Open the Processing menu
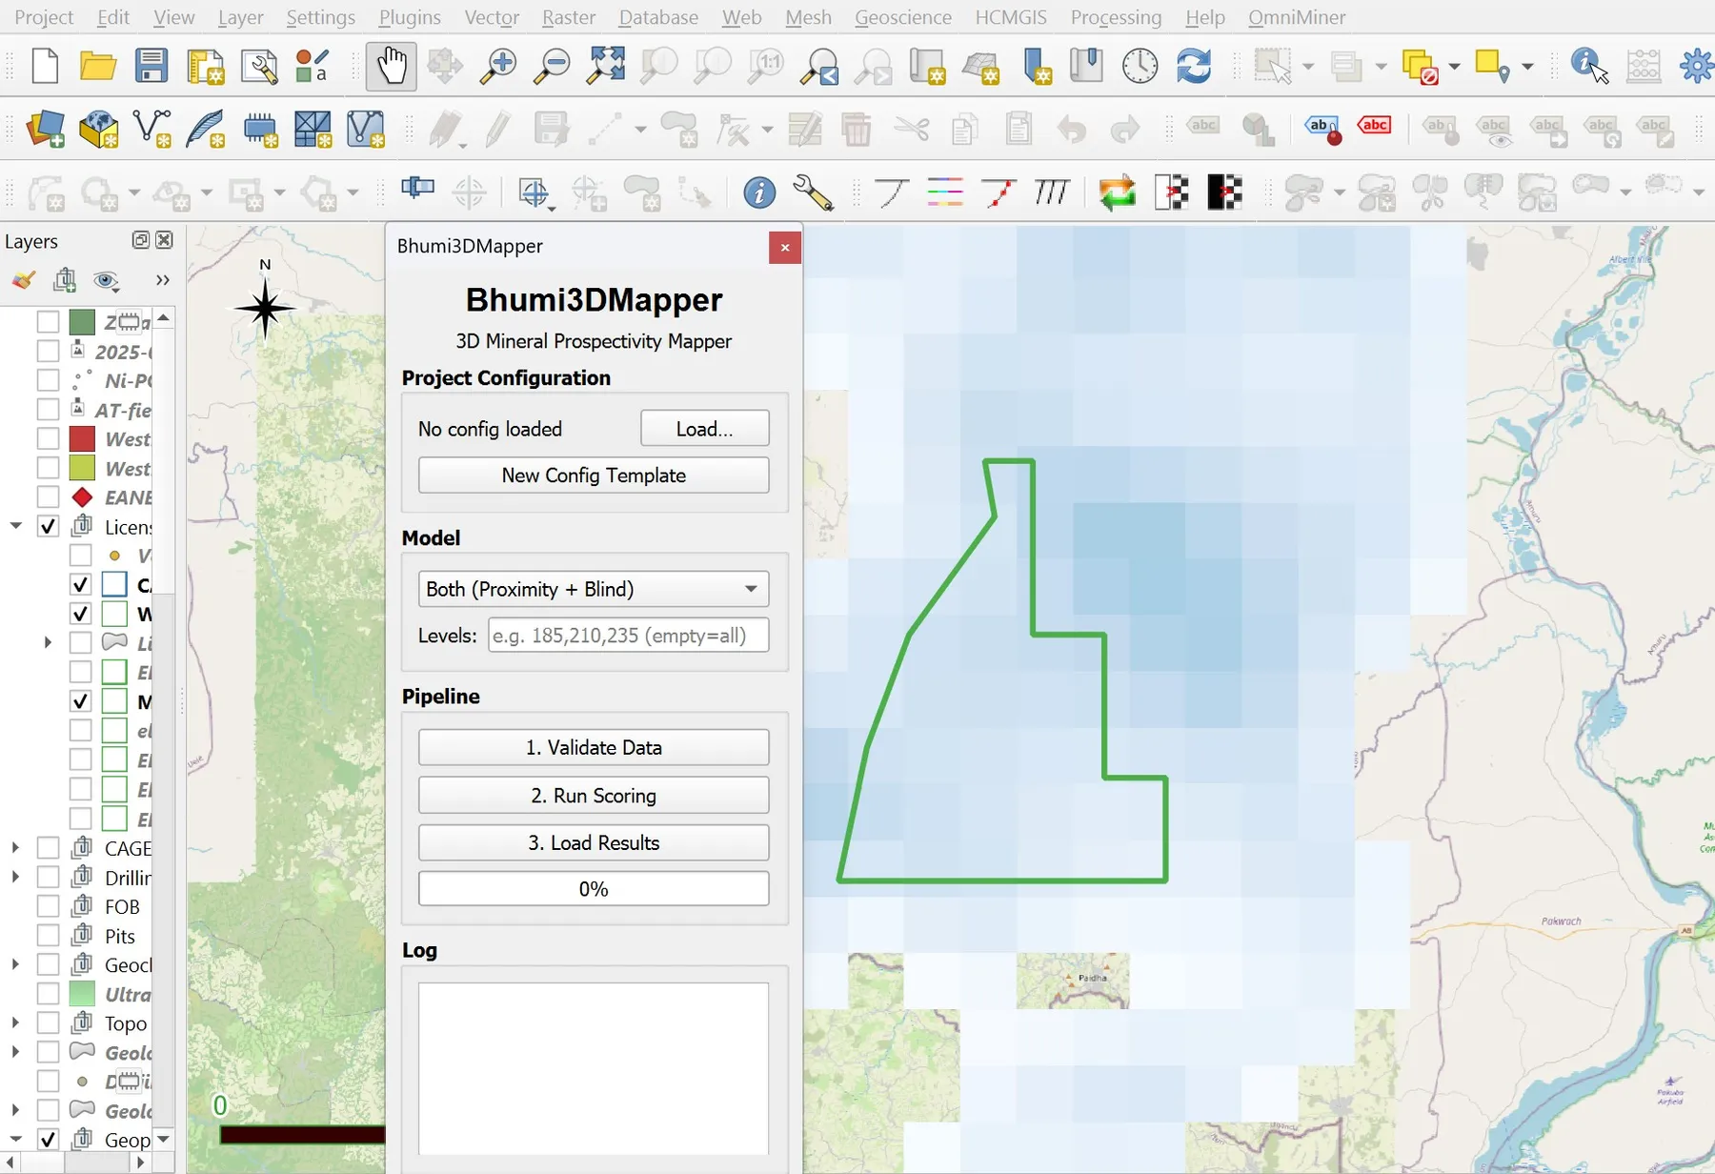The image size is (1715, 1174). [1116, 17]
